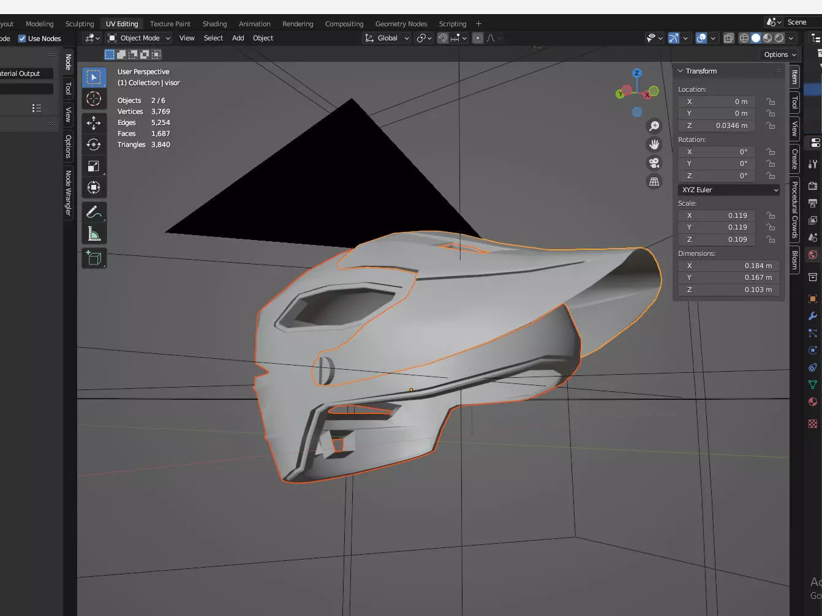Toggle X-ray display button
This screenshot has height=616, width=822.
point(728,38)
